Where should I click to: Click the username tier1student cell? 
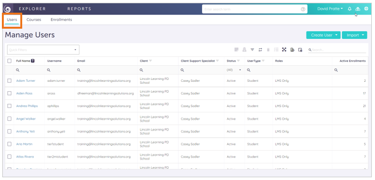click(x=55, y=144)
